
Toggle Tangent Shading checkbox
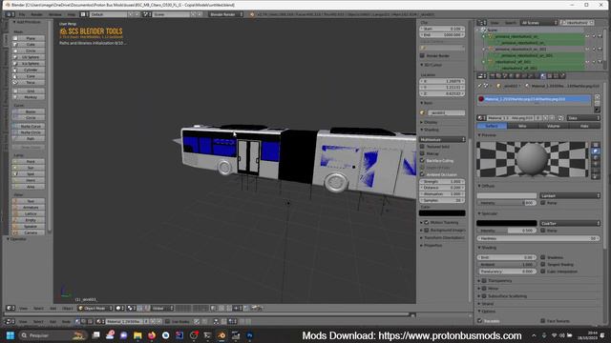[543, 265]
